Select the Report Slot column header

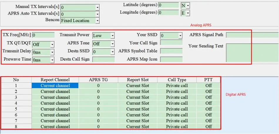(138, 80)
